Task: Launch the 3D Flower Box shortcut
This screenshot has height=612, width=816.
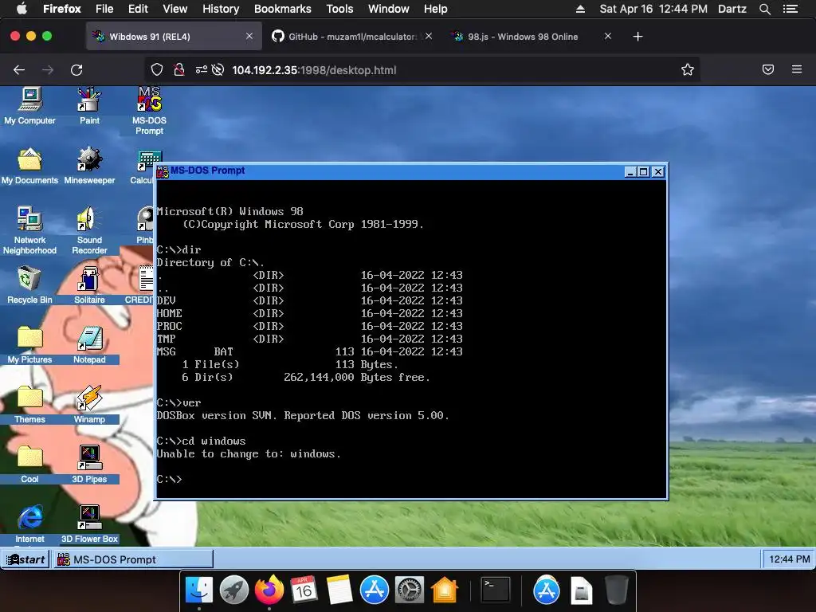Action: (x=89, y=524)
